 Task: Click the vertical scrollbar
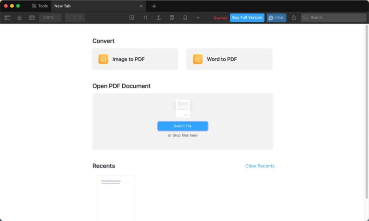[x=366, y=112]
